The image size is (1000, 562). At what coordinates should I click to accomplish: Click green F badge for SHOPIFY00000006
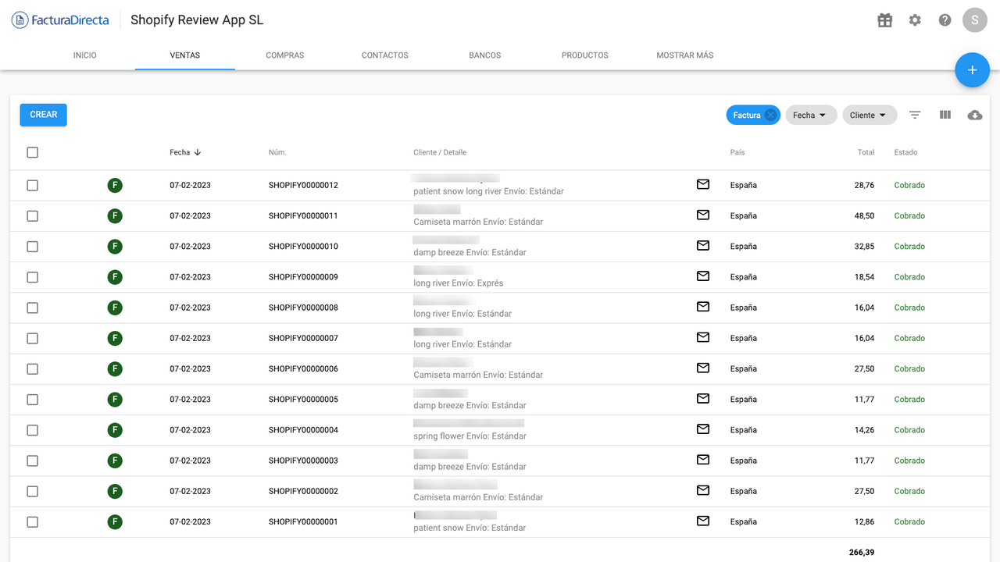pyautogui.click(x=115, y=368)
